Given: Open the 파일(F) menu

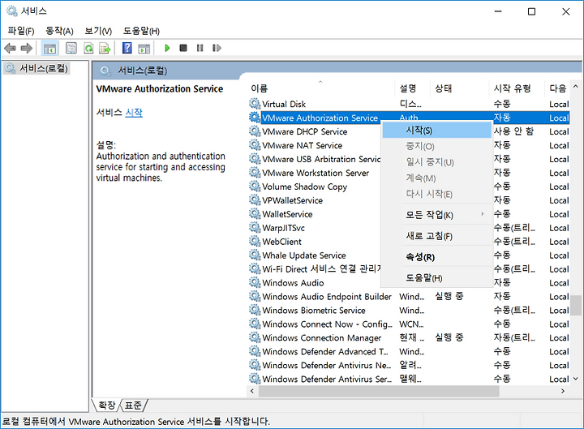Looking at the screenshot, I should (21, 31).
